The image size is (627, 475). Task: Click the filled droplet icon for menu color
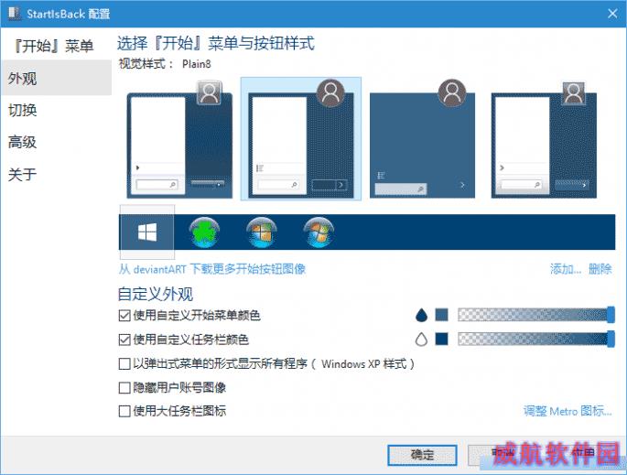pos(421,315)
